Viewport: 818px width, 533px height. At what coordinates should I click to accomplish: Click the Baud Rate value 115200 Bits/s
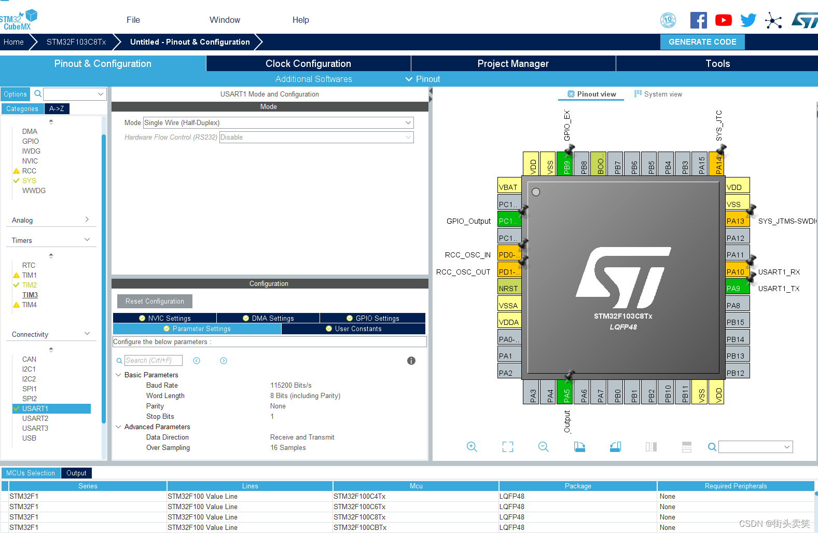tap(291, 385)
